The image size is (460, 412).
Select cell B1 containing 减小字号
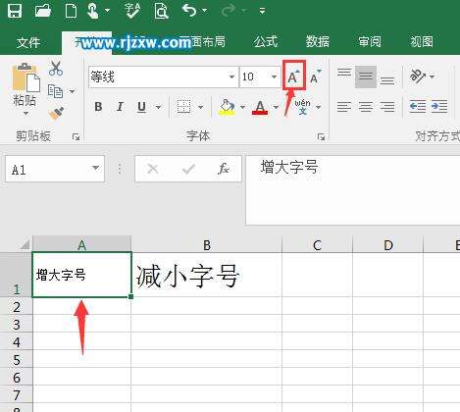pos(207,275)
